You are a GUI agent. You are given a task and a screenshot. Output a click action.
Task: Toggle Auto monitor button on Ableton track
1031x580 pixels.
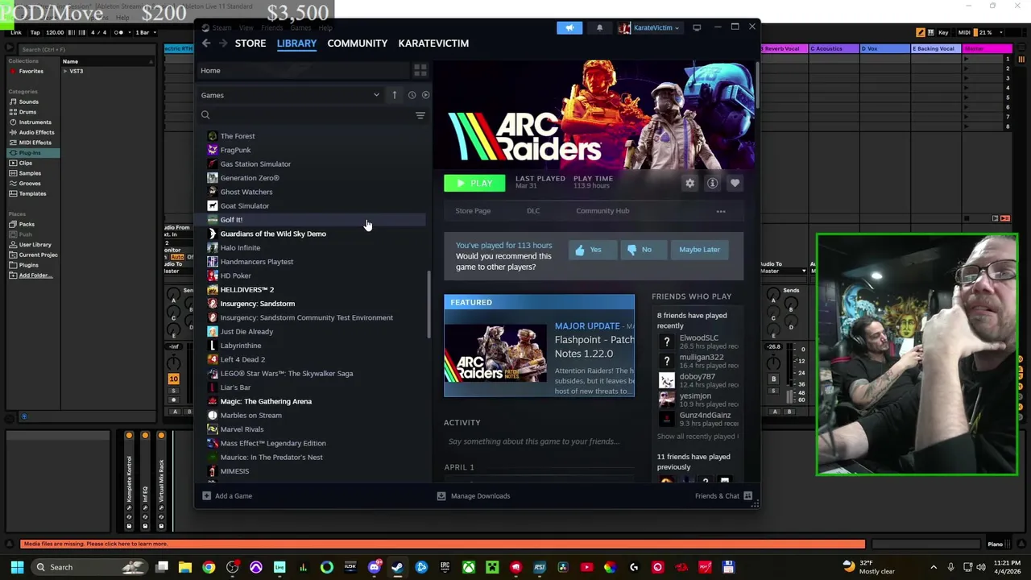pyautogui.click(x=177, y=257)
